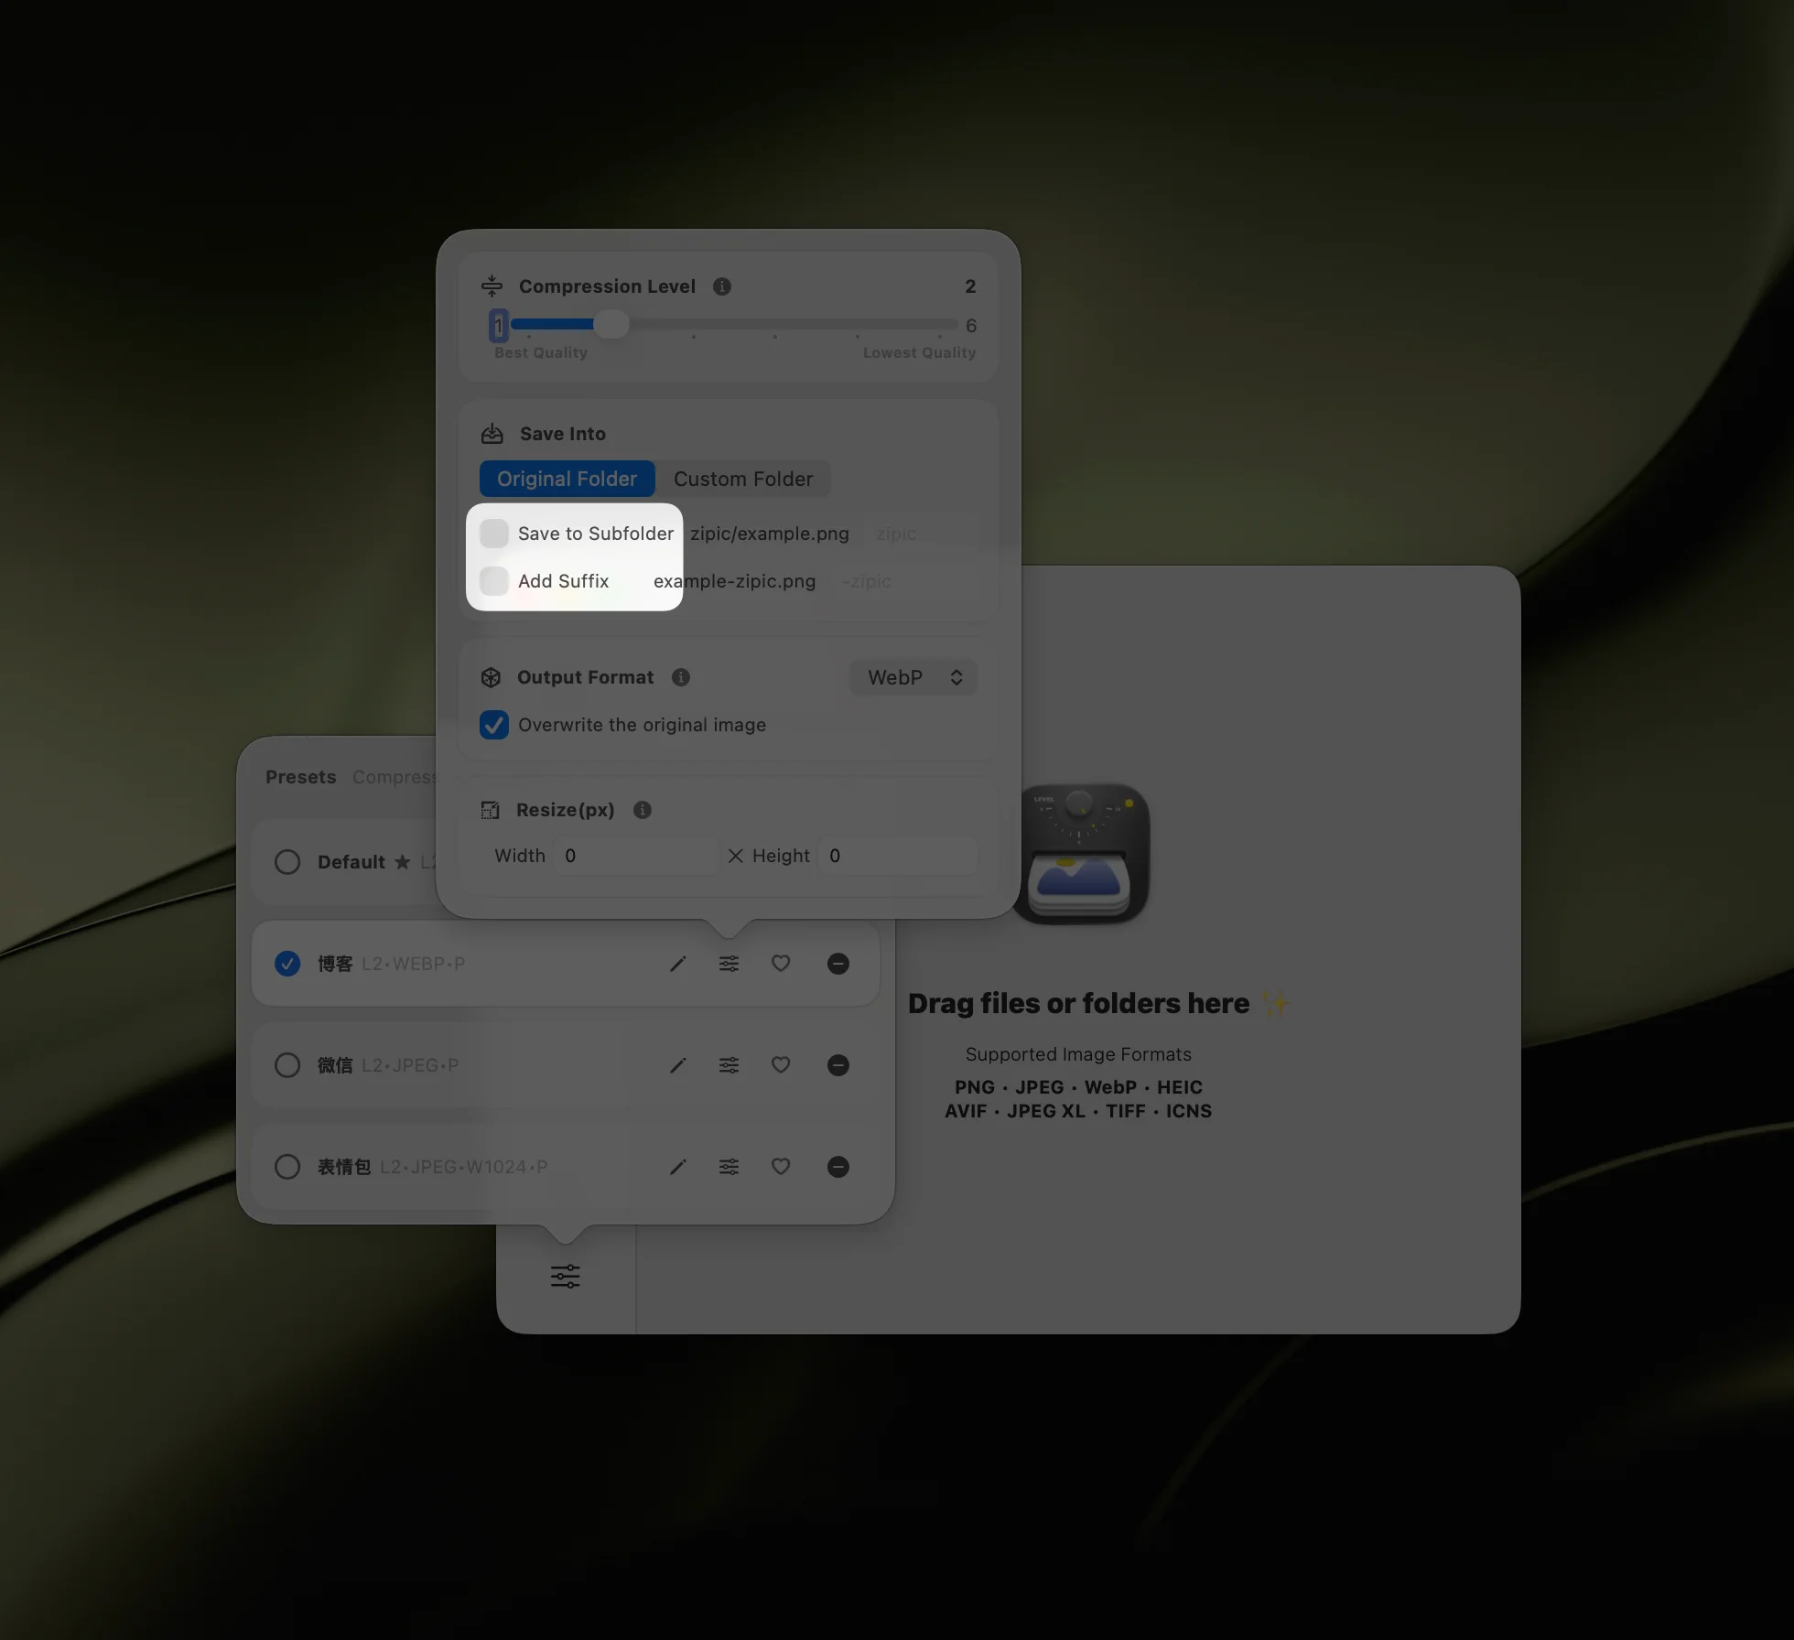Viewport: 1794px width, 1640px height.
Task: Enable the Save to Subfolder checkbox
Action: point(494,534)
